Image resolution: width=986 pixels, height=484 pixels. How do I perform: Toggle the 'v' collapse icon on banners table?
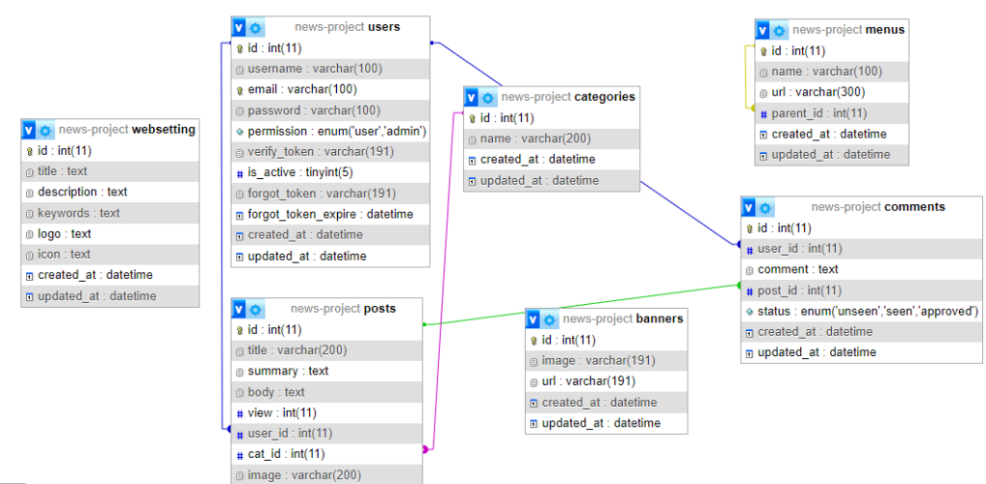coord(533,319)
